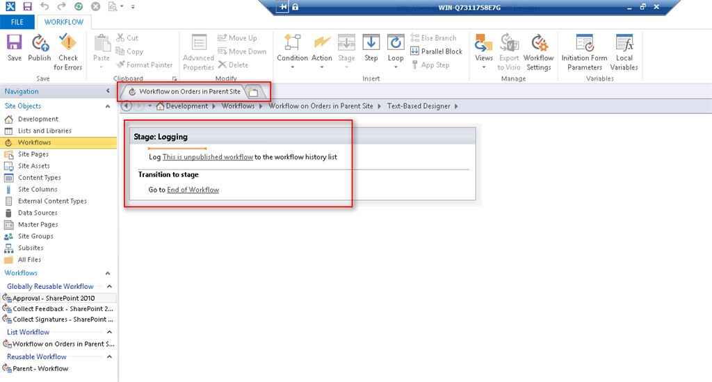Open the Condition dropdown arrow

click(x=293, y=67)
